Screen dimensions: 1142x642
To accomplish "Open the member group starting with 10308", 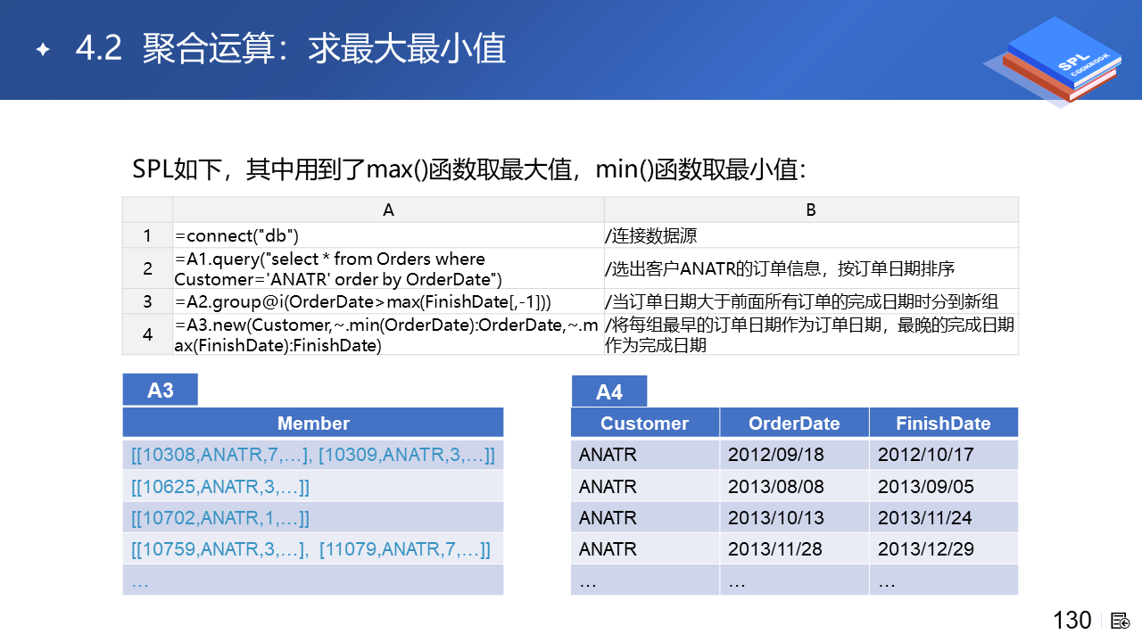I will click(312, 455).
